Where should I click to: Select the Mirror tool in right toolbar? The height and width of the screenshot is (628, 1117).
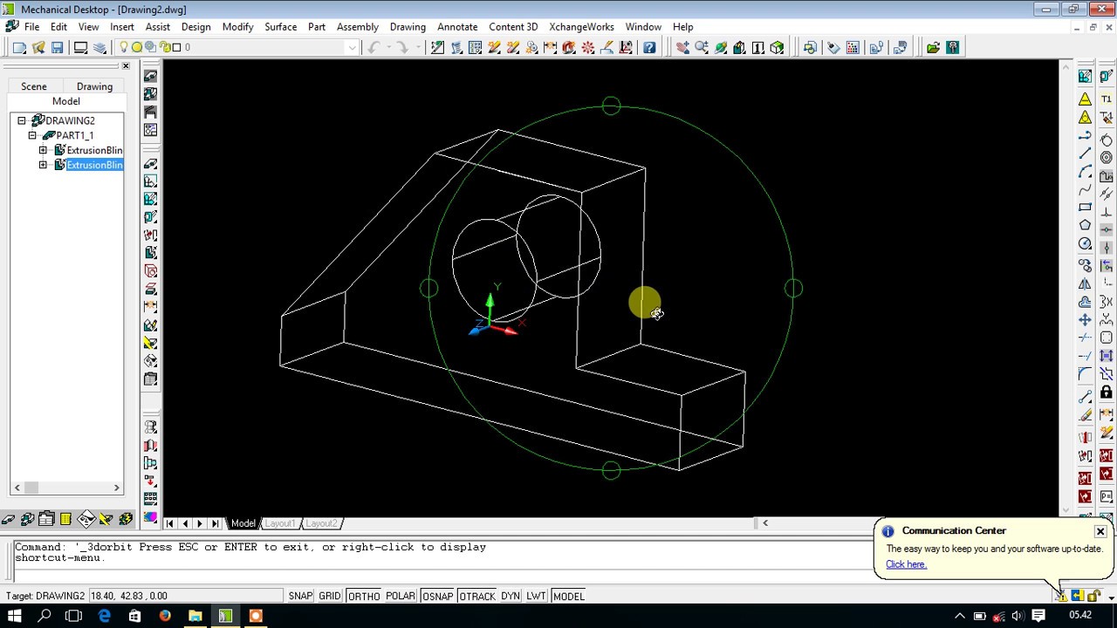(x=1085, y=283)
